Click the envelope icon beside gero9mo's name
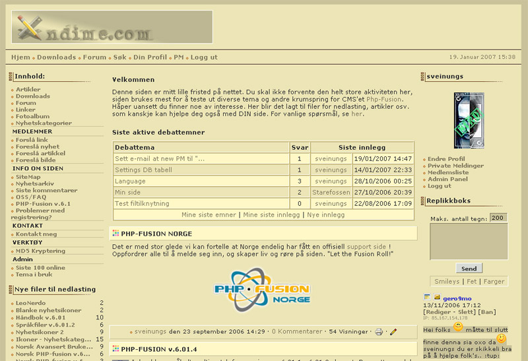Screen dimensions: 528x361 [437, 297]
